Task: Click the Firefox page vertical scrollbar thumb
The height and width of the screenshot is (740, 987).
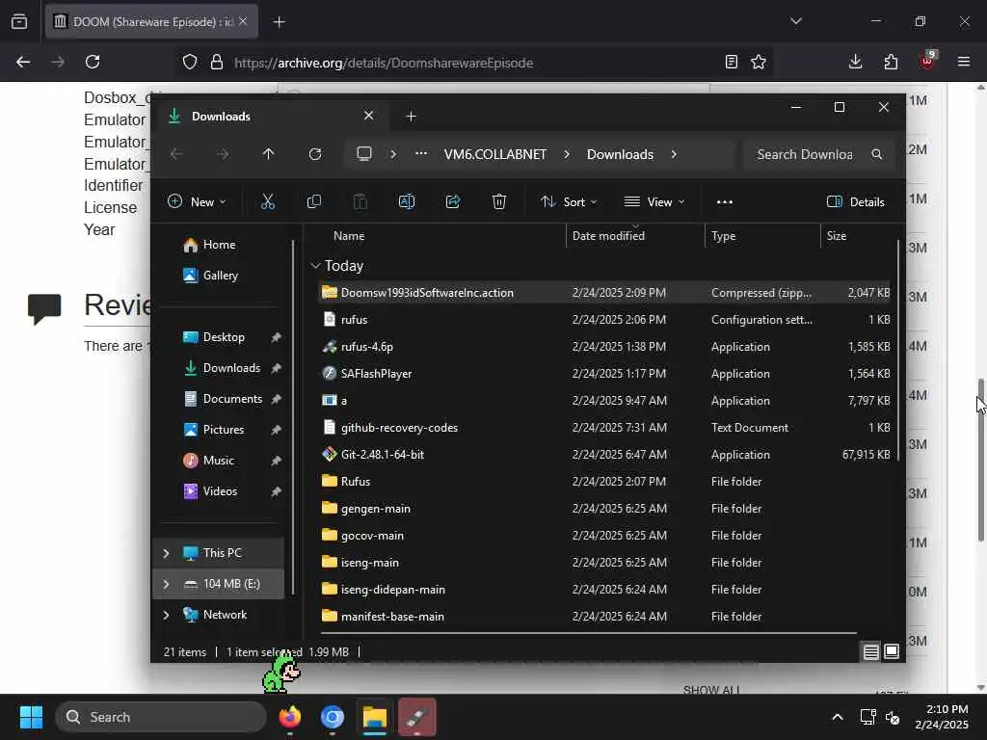Action: coord(981,460)
